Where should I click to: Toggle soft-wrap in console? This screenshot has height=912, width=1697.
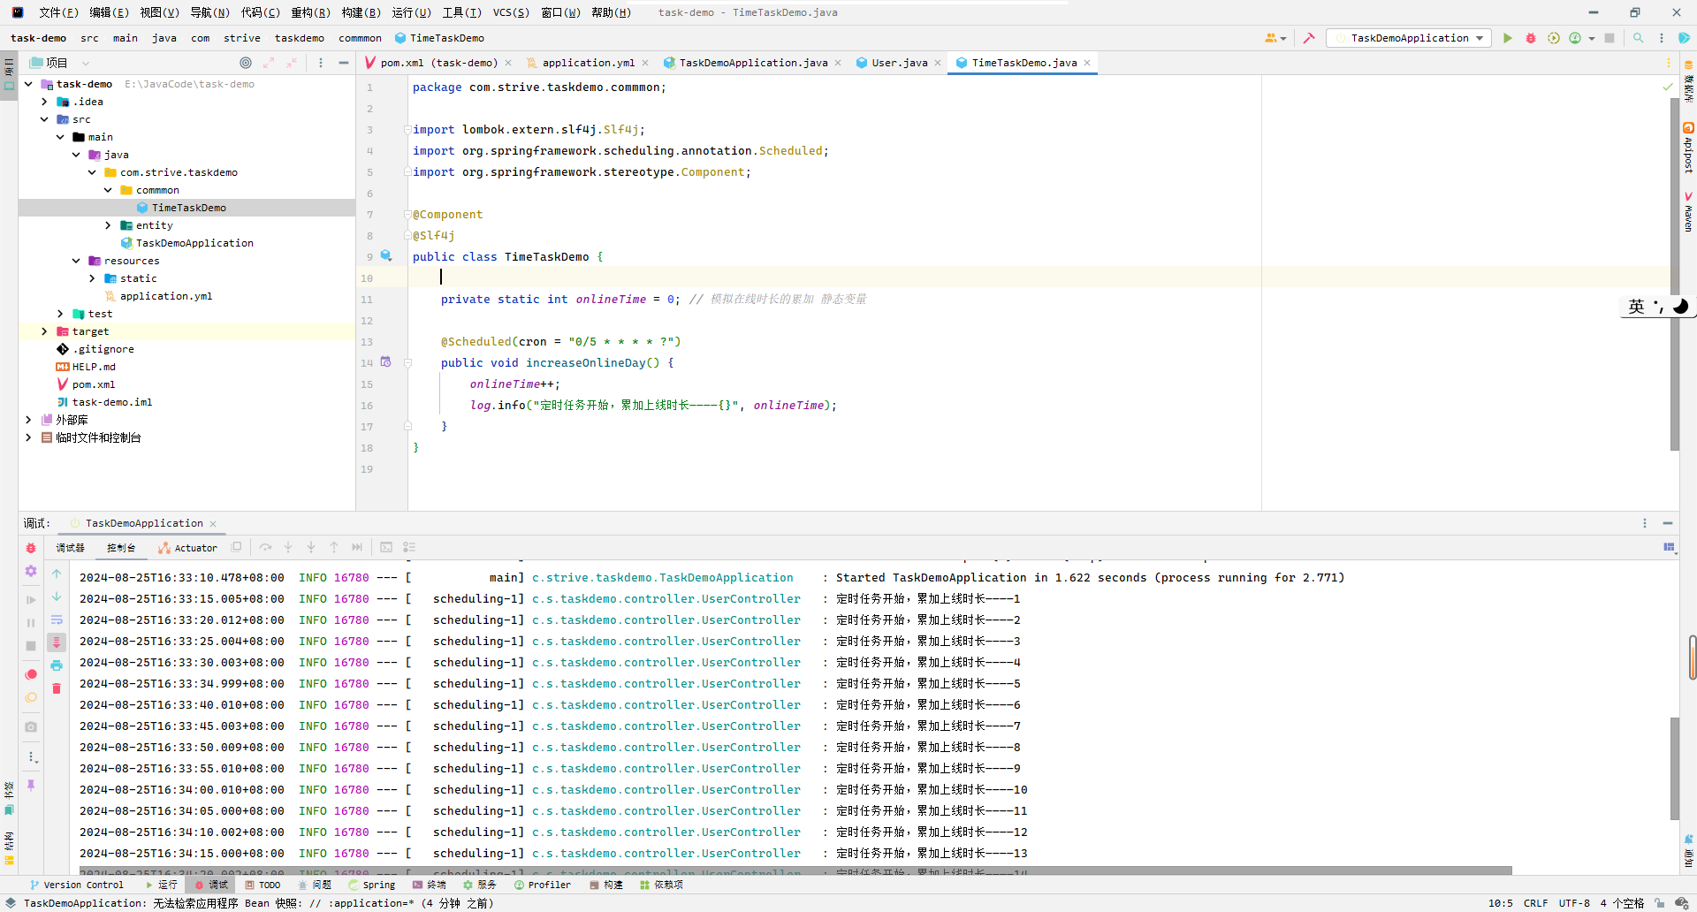tap(57, 619)
